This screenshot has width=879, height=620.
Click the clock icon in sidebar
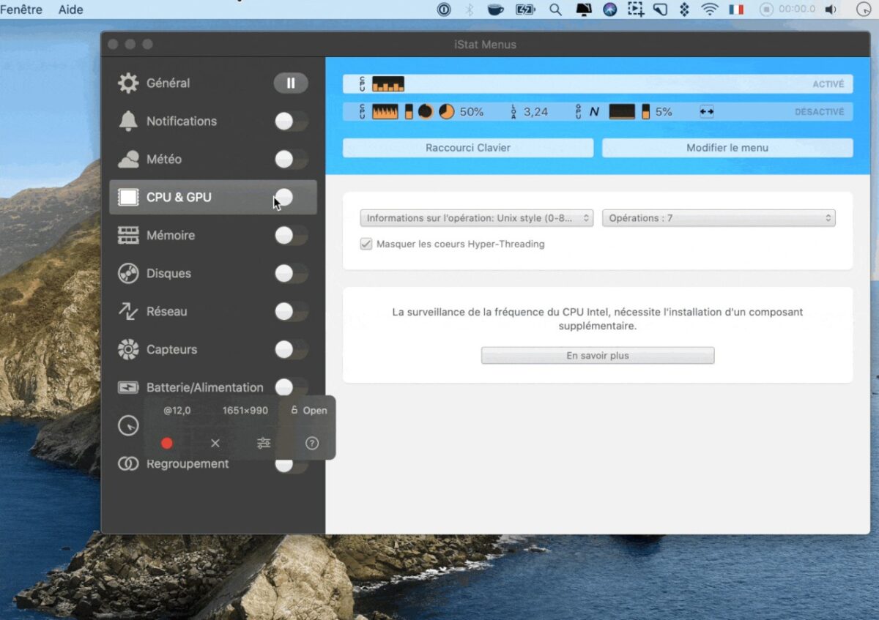[128, 425]
